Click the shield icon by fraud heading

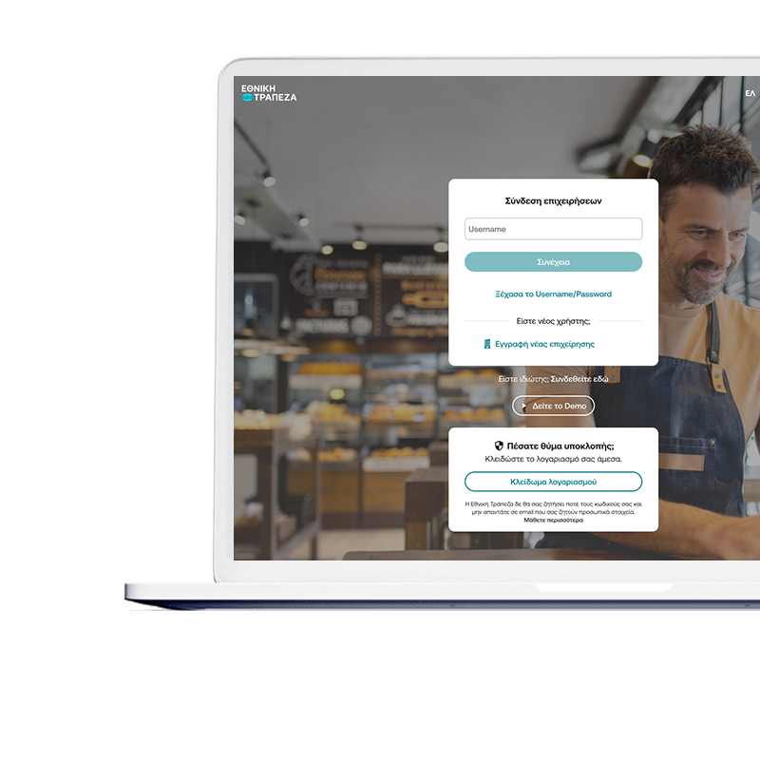(499, 446)
